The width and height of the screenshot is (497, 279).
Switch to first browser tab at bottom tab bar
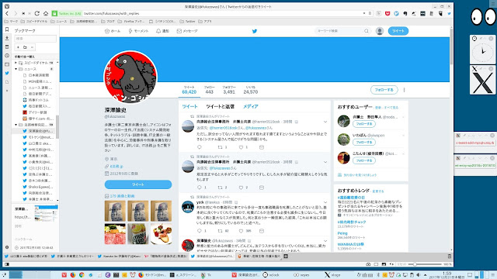[x=26, y=257]
